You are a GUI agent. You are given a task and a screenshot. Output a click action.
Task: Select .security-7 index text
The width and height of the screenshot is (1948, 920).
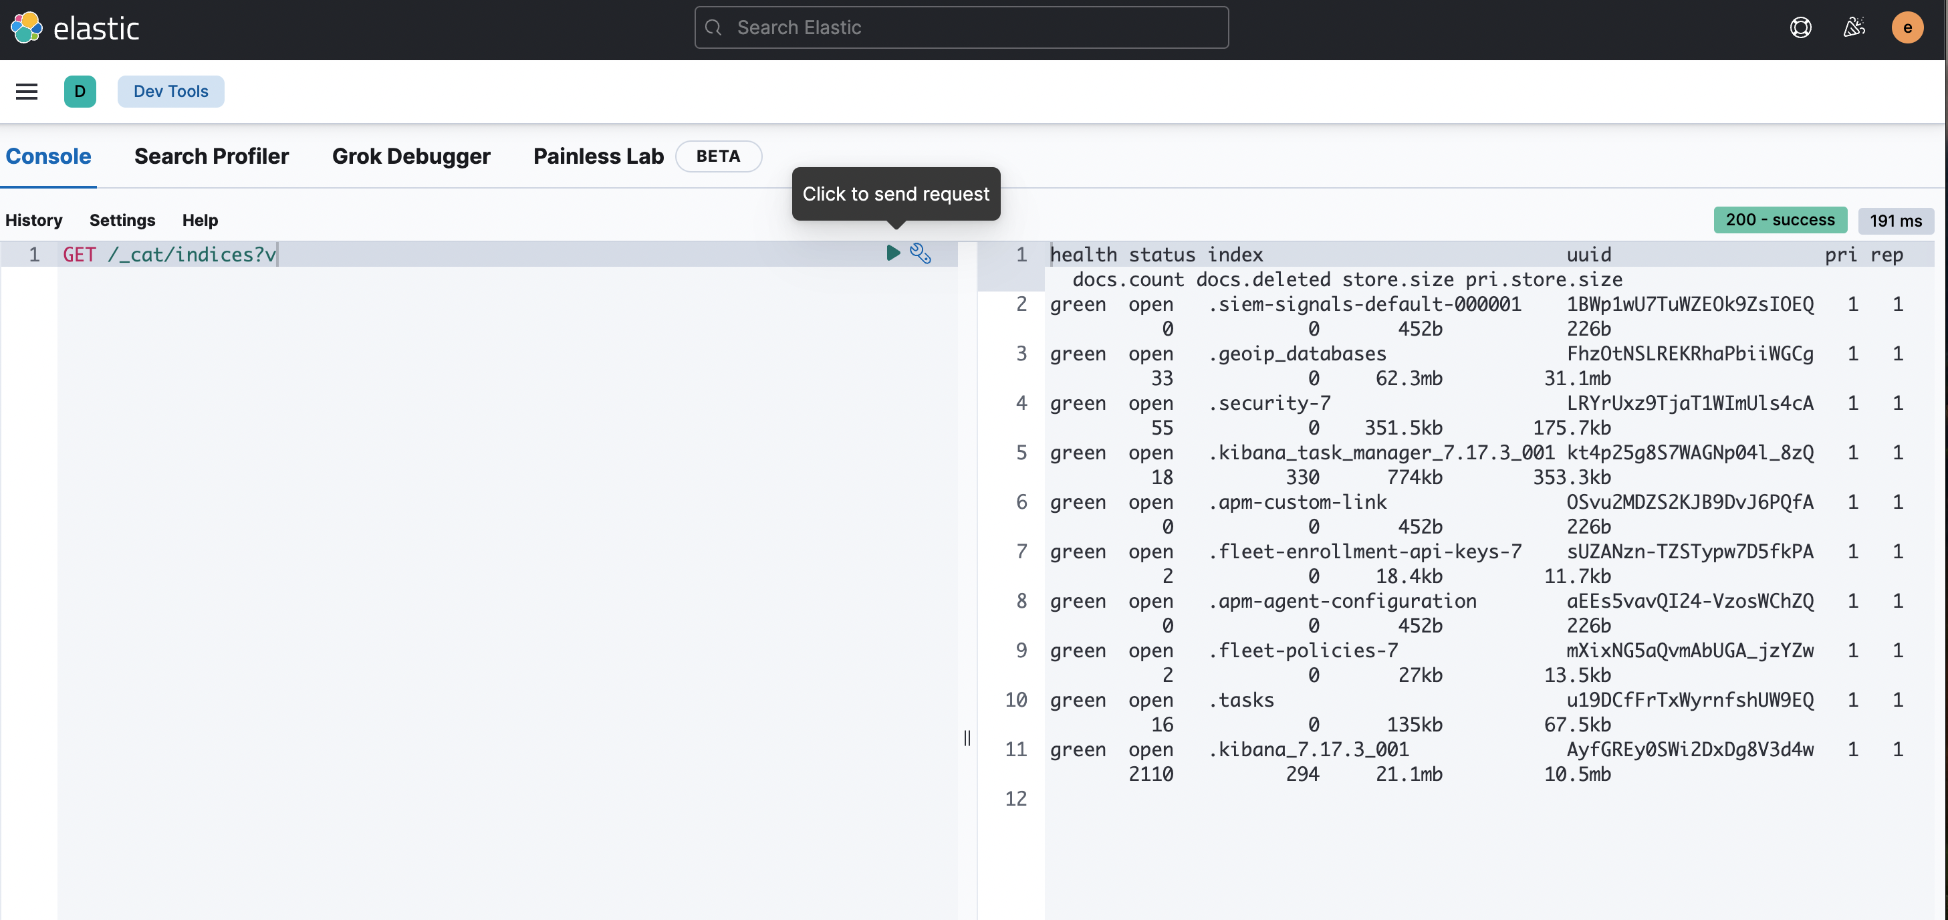pyautogui.click(x=1269, y=403)
